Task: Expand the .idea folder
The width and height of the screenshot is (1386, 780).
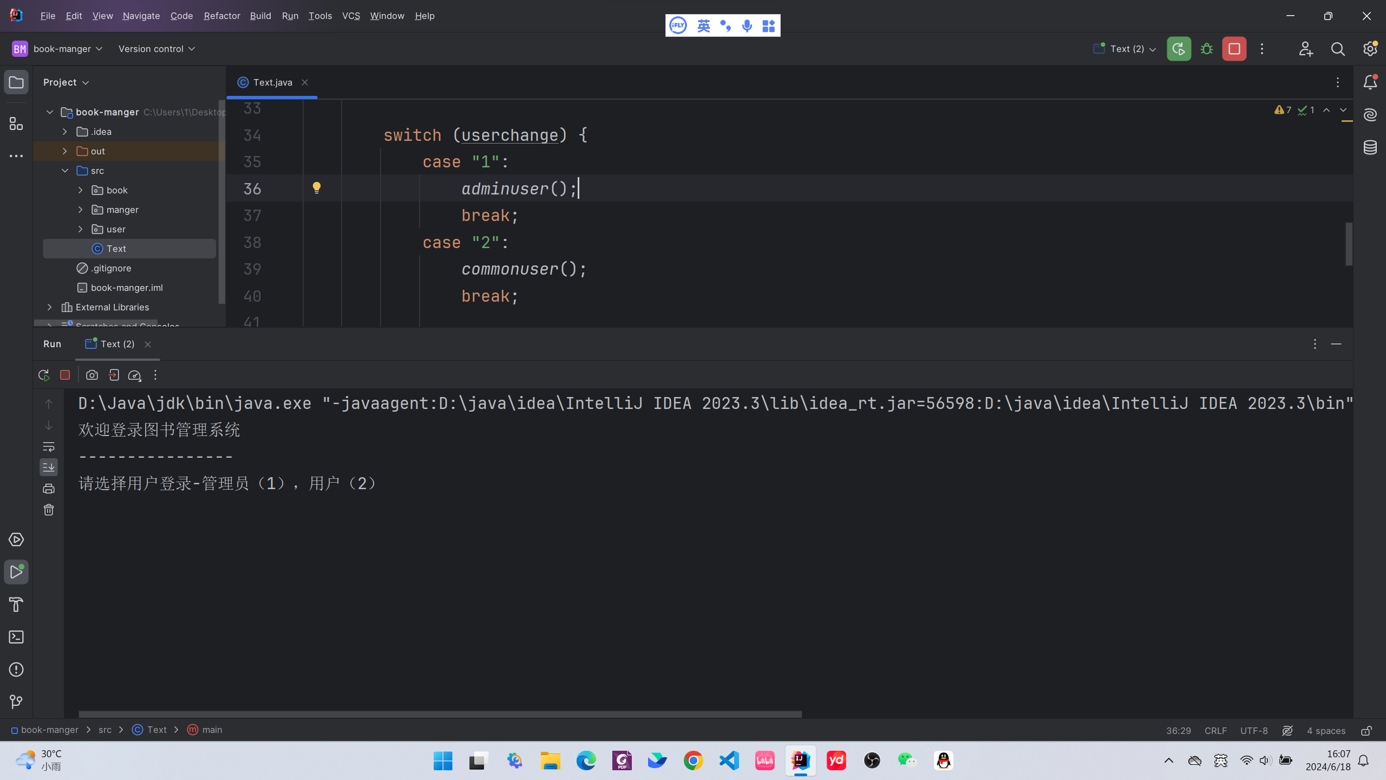Action: 65,132
